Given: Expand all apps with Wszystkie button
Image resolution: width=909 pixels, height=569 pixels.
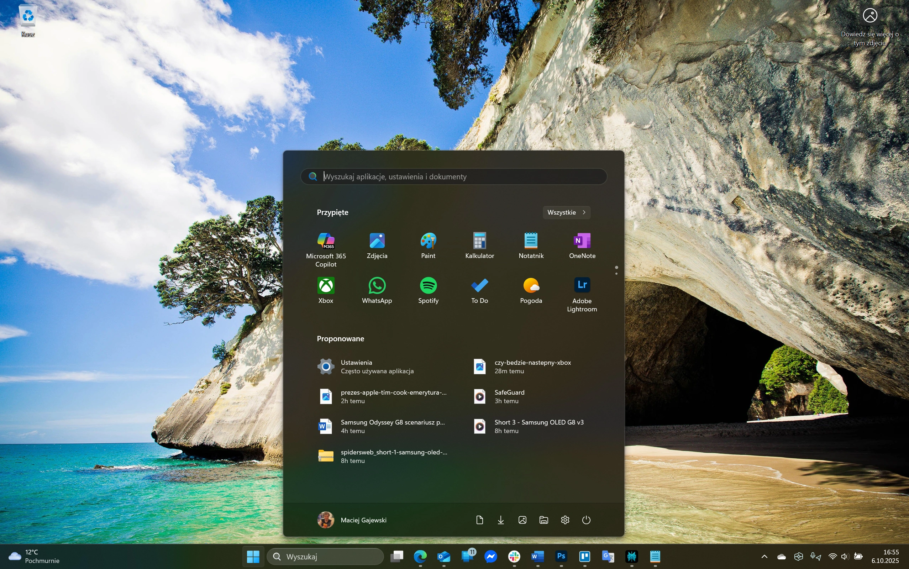Looking at the screenshot, I should coord(566,212).
